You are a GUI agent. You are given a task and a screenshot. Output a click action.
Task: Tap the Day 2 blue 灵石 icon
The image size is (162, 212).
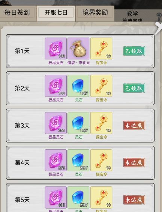78,86
